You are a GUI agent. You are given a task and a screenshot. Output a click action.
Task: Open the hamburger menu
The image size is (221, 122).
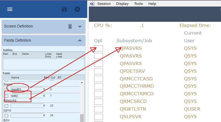tap(10, 9)
